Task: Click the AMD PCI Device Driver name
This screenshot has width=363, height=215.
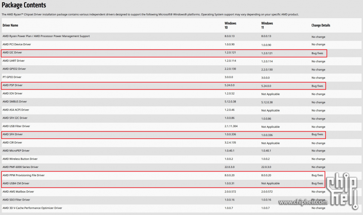Action: [x=17, y=44]
